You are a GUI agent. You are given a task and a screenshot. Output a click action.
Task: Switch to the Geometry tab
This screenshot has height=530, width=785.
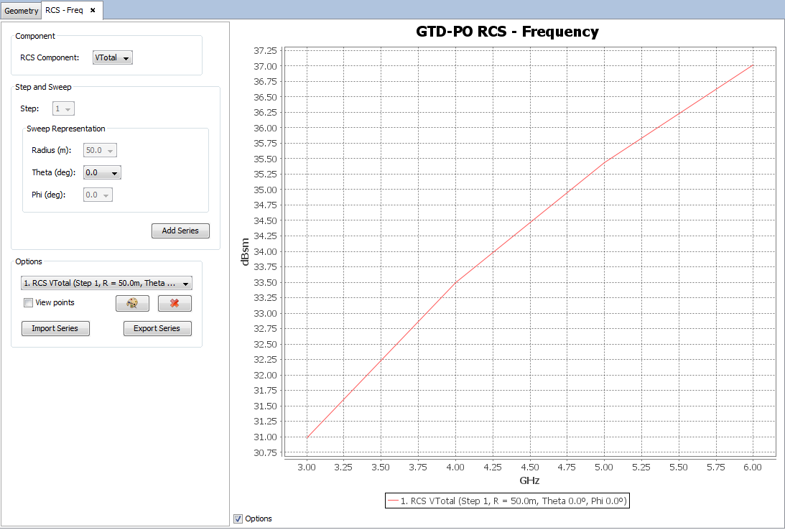(22, 10)
